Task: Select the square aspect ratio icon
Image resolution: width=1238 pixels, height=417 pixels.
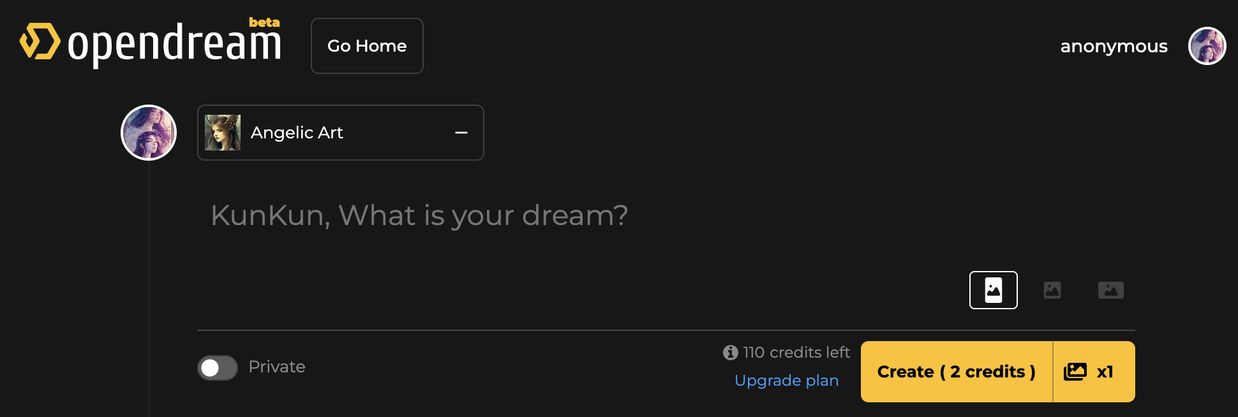Action: tap(1052, 290)
